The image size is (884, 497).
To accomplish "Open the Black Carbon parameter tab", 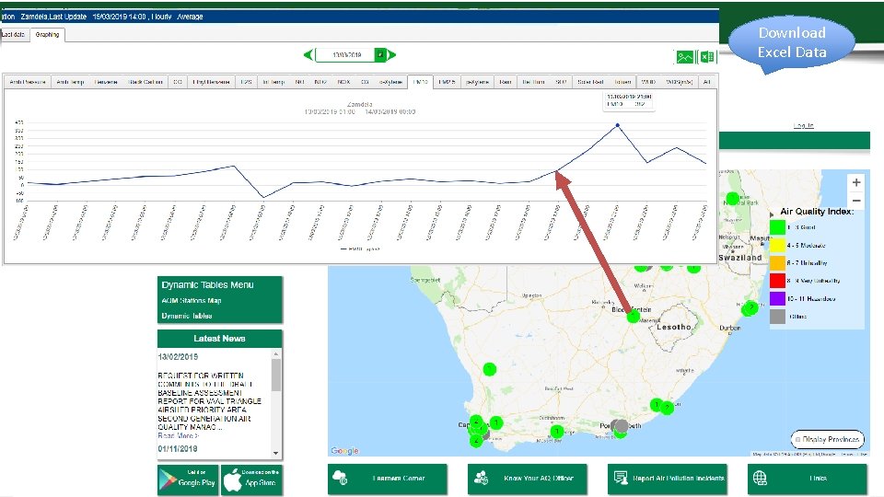I will (x=145, y=82).
